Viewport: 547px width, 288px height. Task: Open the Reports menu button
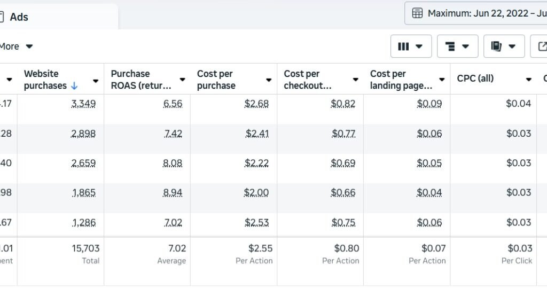point(503,46)
